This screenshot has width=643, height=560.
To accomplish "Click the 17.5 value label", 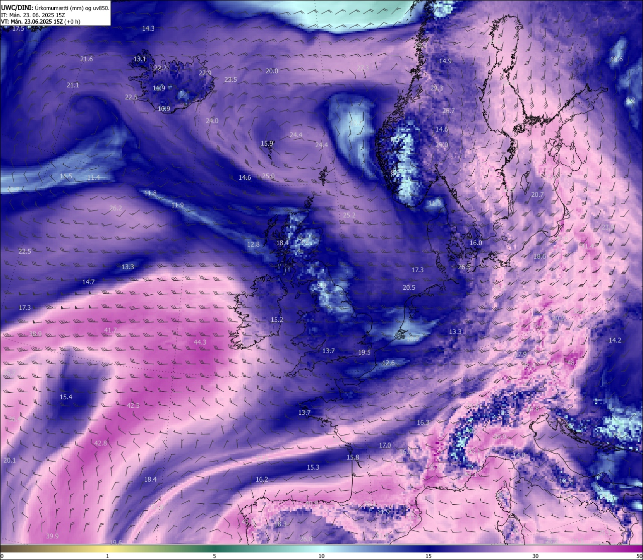I will pyautogui.click(x=18, y=29).
